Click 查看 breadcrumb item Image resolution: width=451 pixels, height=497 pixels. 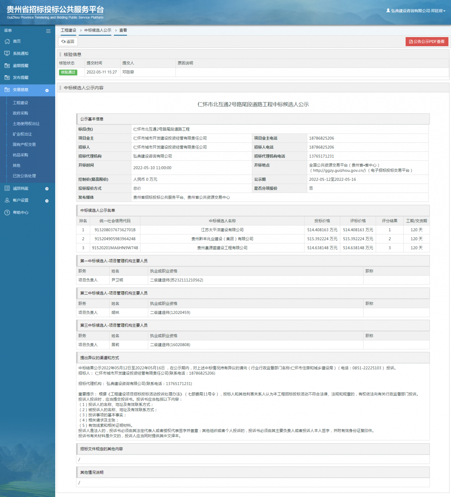123,30
